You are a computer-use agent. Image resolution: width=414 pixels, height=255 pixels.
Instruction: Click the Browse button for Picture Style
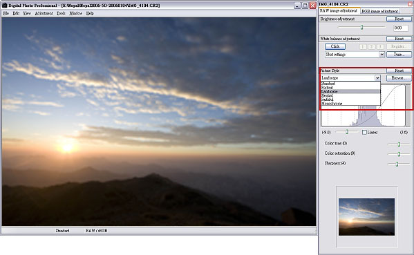coord(399,78)
